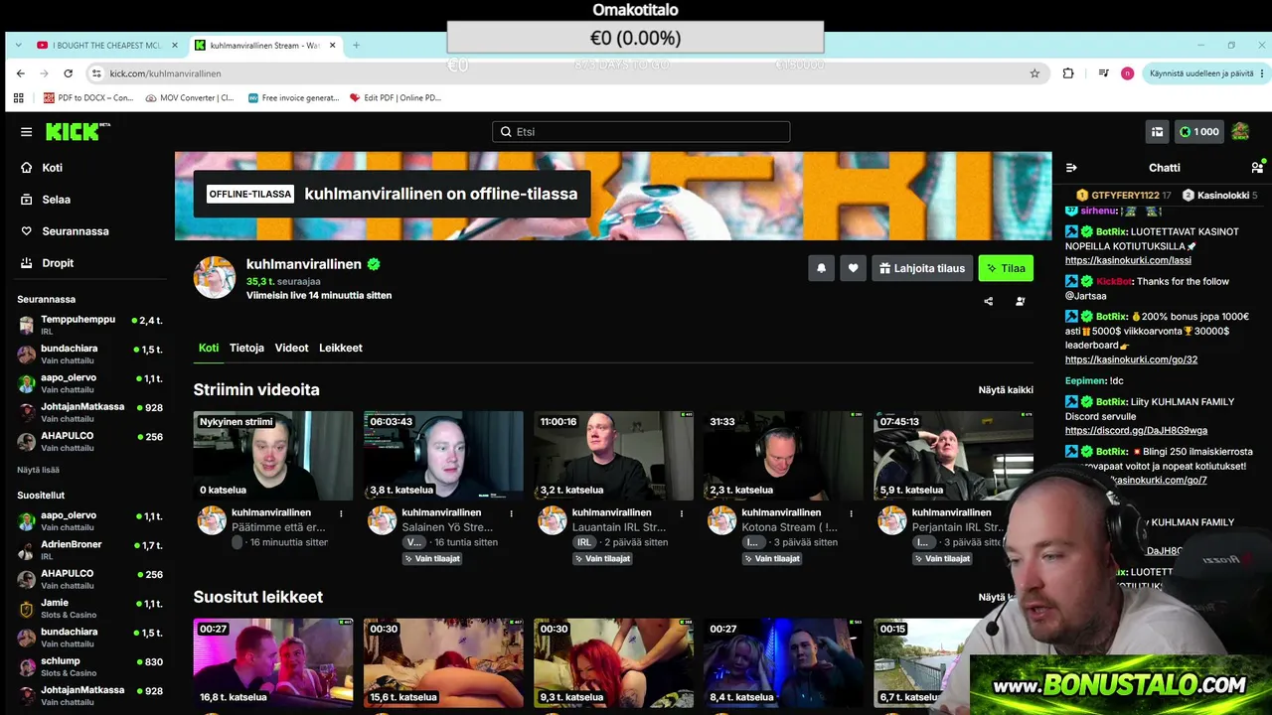Click the share icon below Tilaa
1272x715 pixels.
[x=988, y=301]
